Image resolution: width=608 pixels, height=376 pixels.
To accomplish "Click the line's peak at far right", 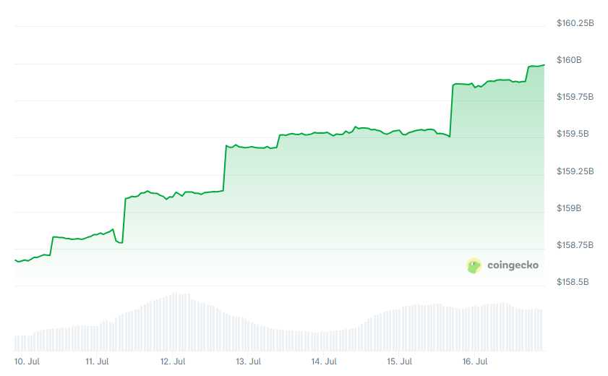I will (541, 65).
